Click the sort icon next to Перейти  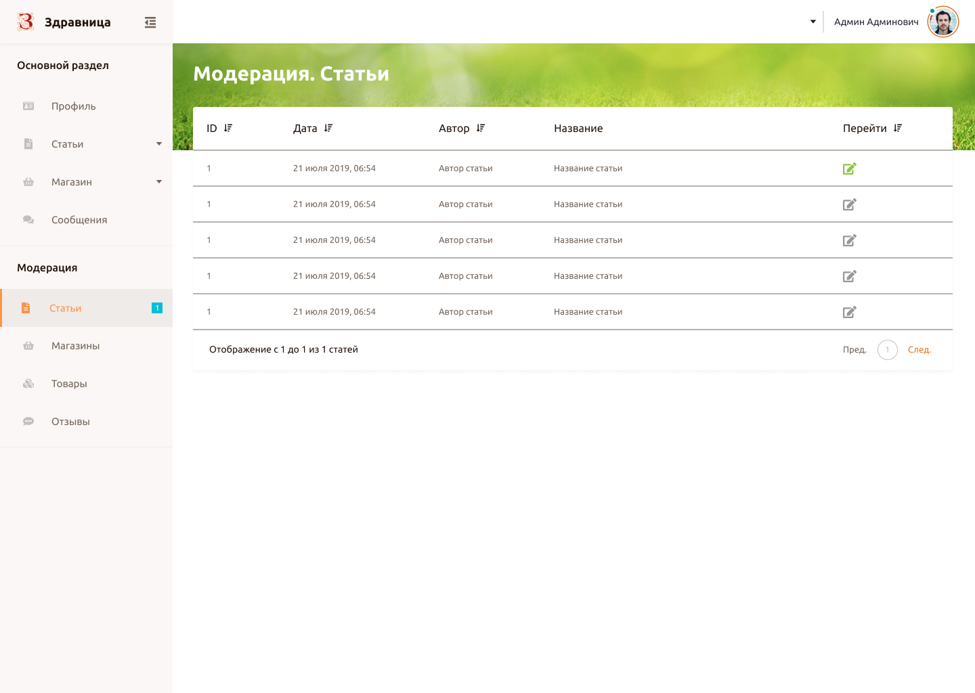pos(898,128)
